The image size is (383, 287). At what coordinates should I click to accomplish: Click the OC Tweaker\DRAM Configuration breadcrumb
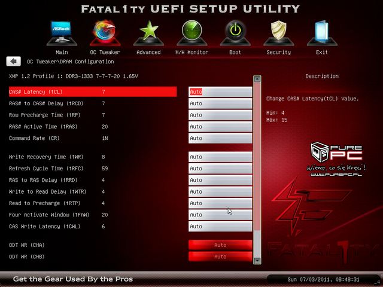71,62
